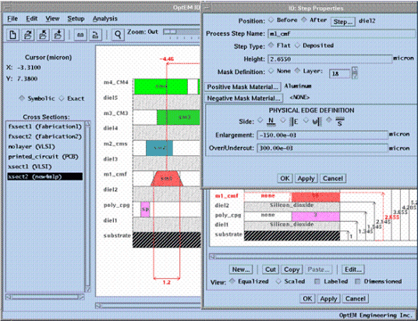Image resolution: width=418 pixels, height=321 pixels.
Task: Click the folder icon with up-left arrow
Action: [43, 35]
